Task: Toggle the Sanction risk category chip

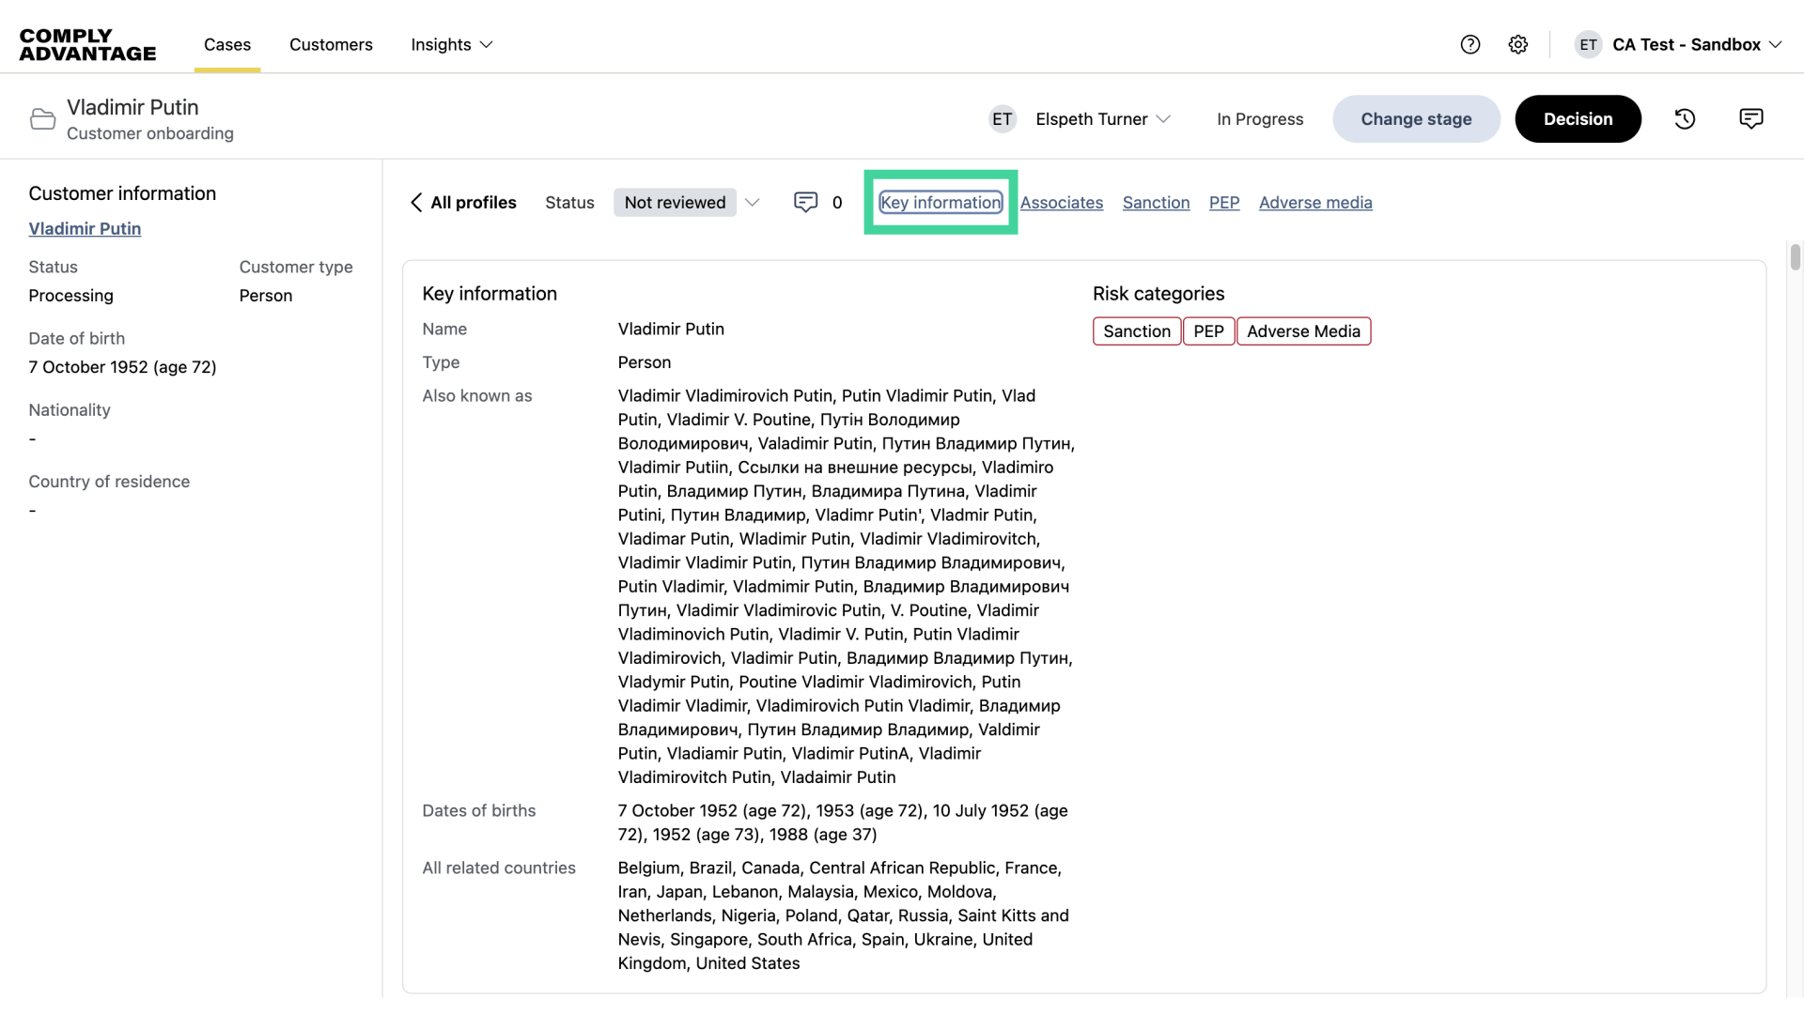Action: click(x=1137, y=330)
